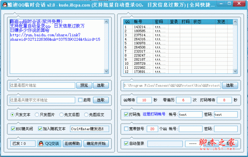The height and width of the screenshot is (157, 248).
Task: Click 选取 next to image address field
Action: point(101,85)
